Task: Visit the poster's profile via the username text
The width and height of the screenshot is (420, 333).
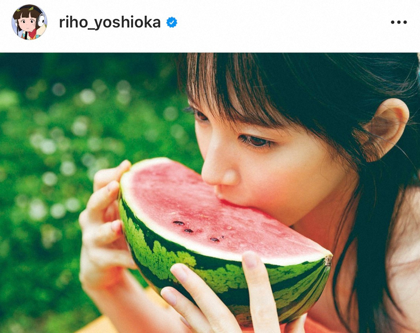Action: 110,23
